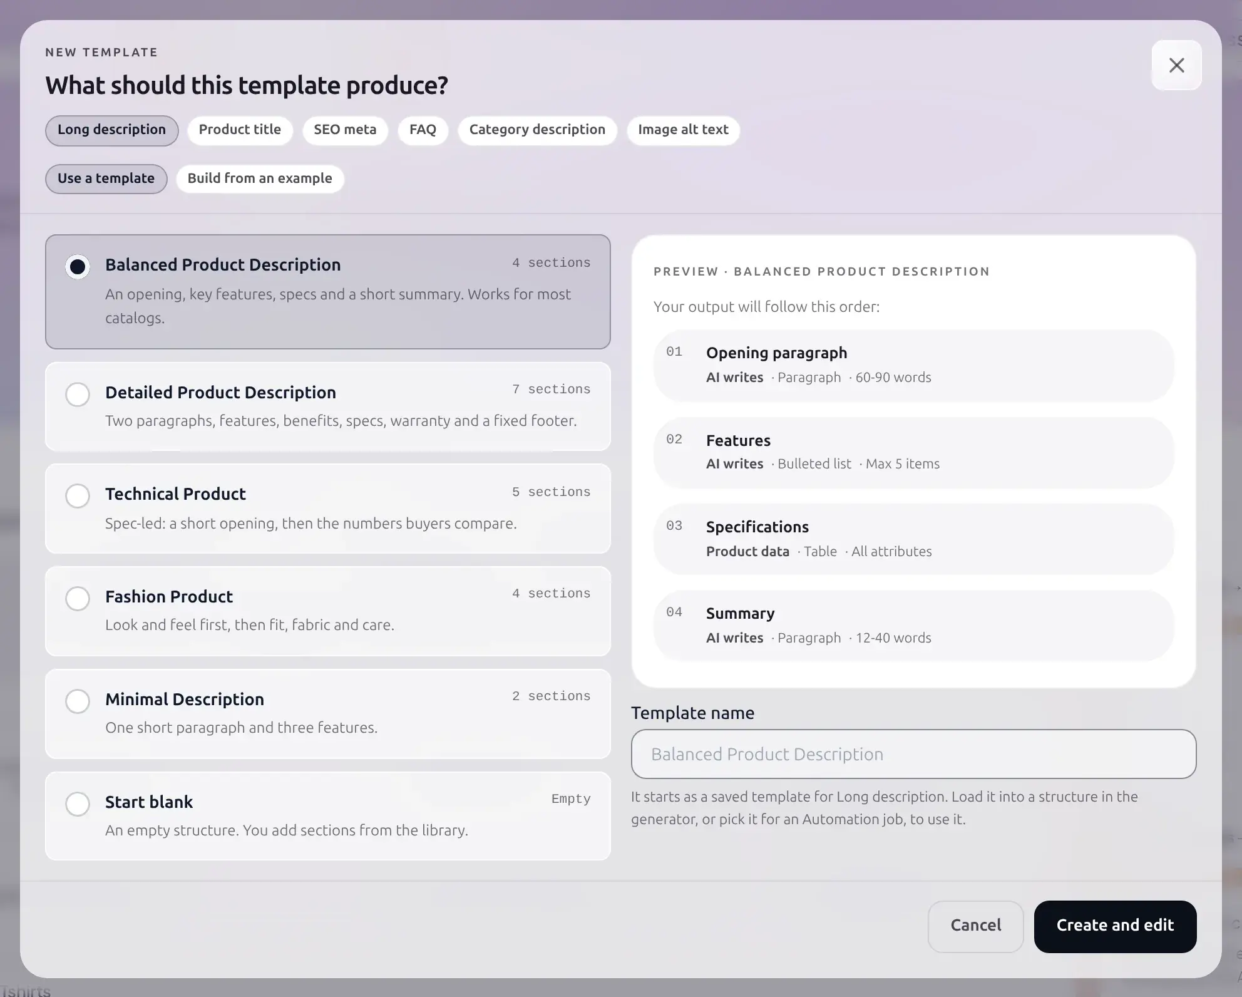Close the New Template dialog with X
1242x997 pixels.
pos(1176,65)
